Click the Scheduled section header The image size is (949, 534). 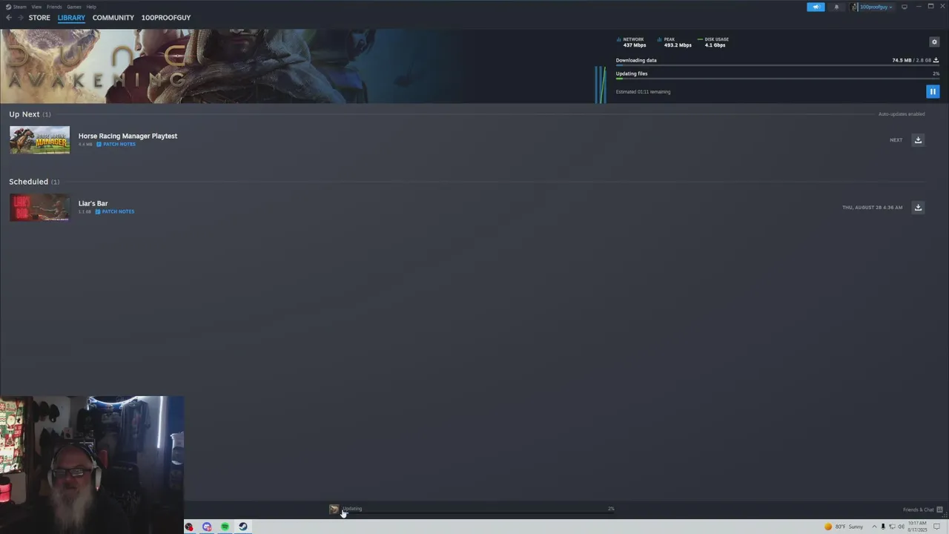[34, 182]
